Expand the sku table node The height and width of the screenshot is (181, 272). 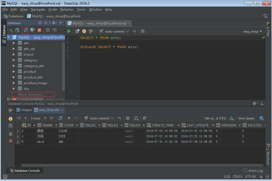pyautogui.click(x=14, y=88)
